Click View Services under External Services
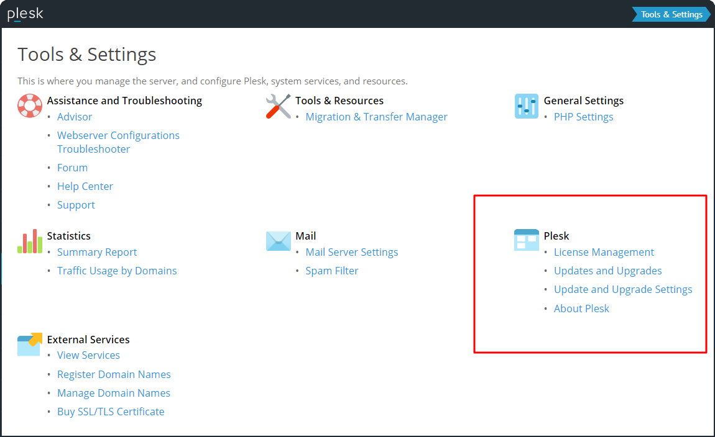This screenshot has width=715, height=437. coord(88,355)
